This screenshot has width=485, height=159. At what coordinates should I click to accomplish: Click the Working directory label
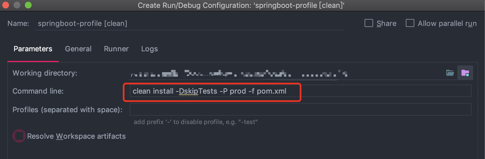(x=45, y=73)
